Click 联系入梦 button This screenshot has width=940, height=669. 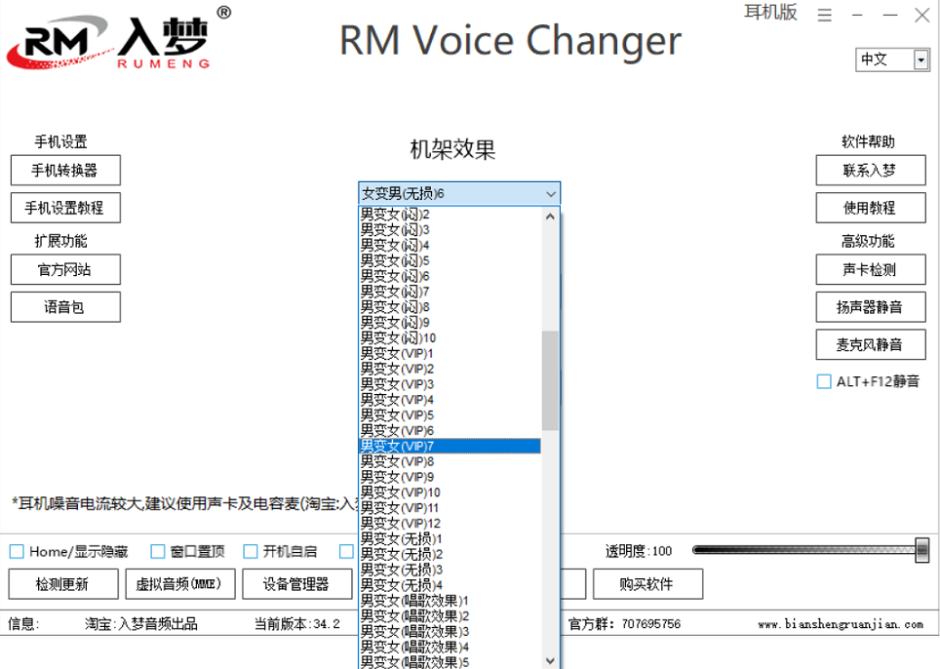coord(871,171)
